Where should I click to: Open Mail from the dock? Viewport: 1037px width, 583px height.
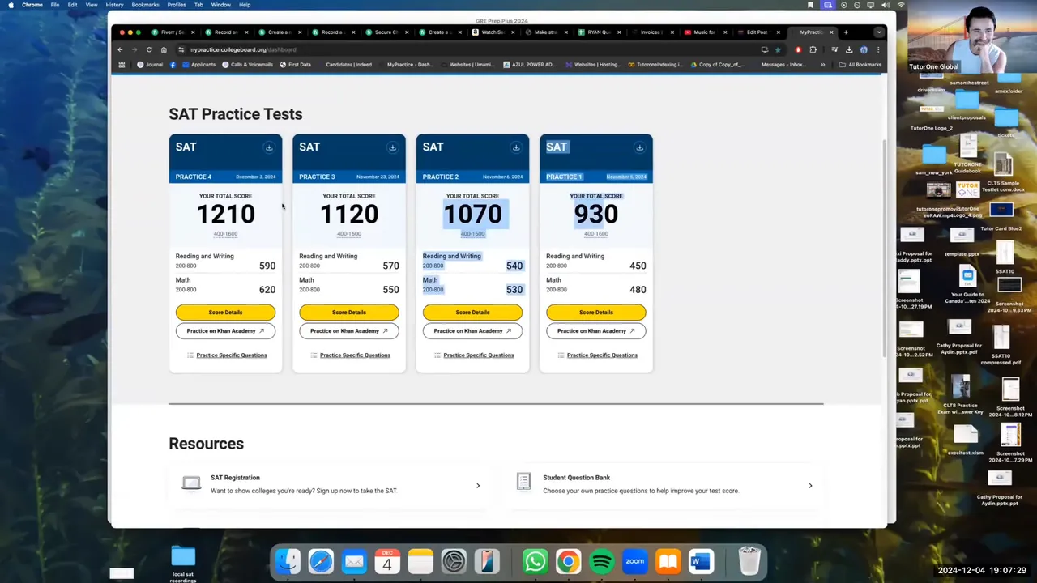tap(354, 561)
